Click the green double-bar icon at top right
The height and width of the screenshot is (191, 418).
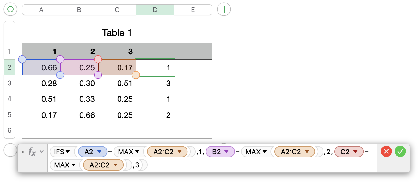[224, 9]
